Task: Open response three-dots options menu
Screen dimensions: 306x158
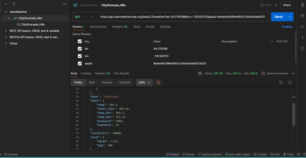Action: click(x=293, y=73)
